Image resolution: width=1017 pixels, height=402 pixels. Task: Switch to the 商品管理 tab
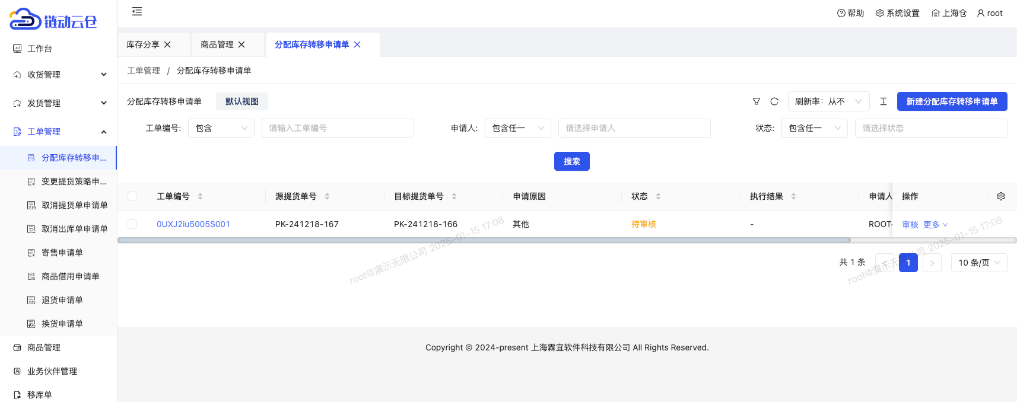coord(217,44)
